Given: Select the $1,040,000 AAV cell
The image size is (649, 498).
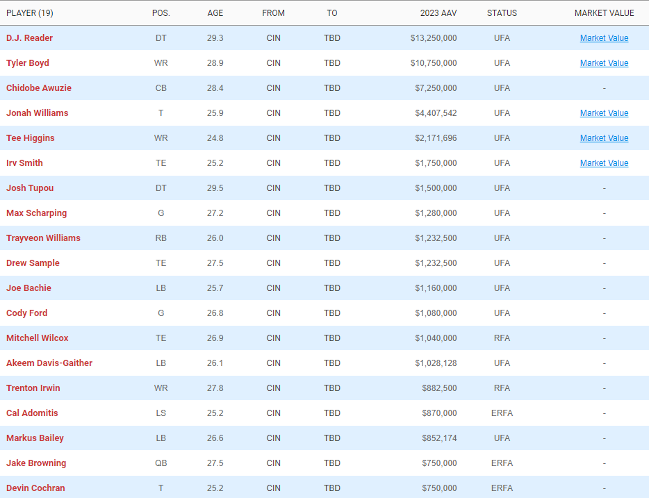Looking at the screenshot, I should tap(436, 338).
